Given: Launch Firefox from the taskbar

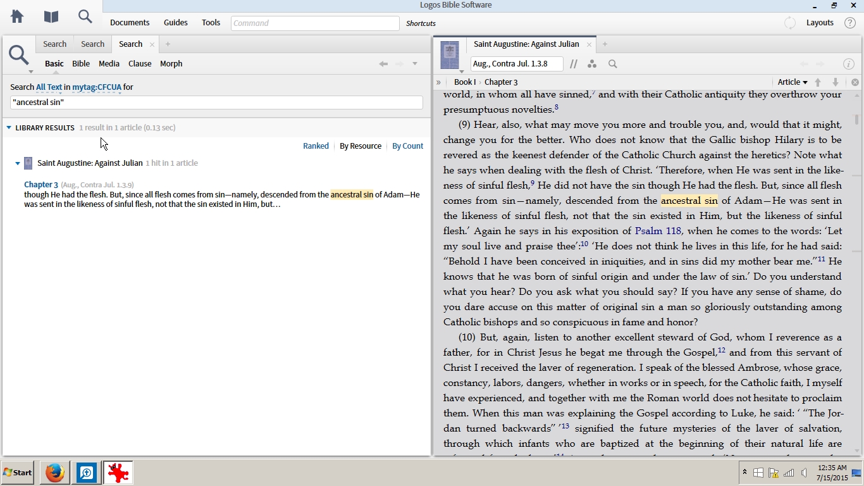Looking at the screenshot, I should coord(55,473).
